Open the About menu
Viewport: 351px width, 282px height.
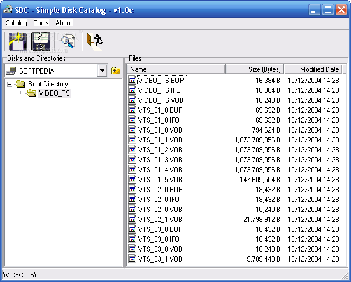click(x=64, y=23)
